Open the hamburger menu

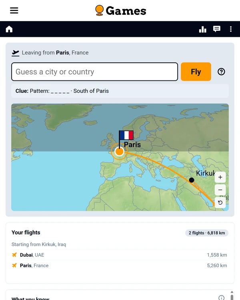tap(14, 10)
